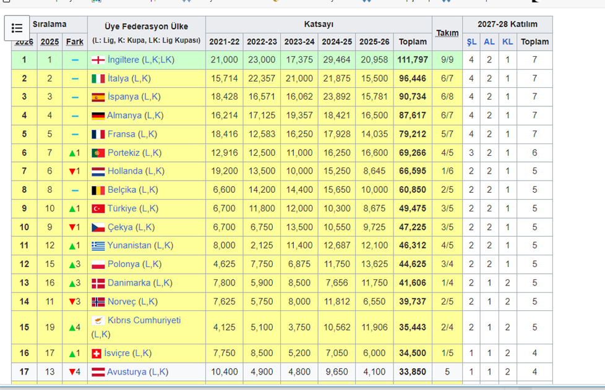Screen dimensions: 605x390
Task: Click the Fark column header
Action: (75, 42)
